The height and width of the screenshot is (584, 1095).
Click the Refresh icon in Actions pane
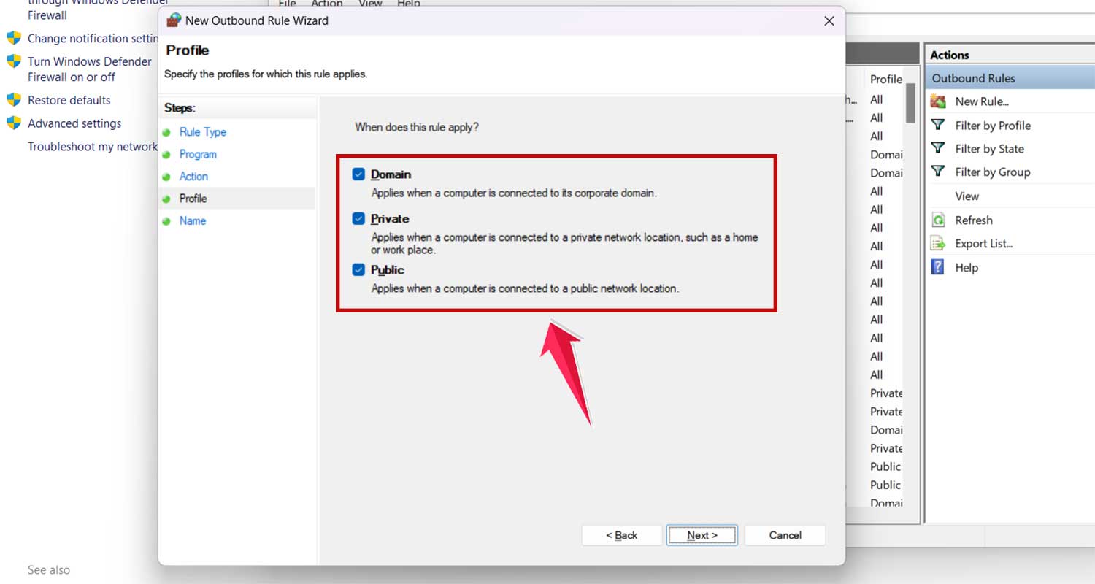pos(939,220)
